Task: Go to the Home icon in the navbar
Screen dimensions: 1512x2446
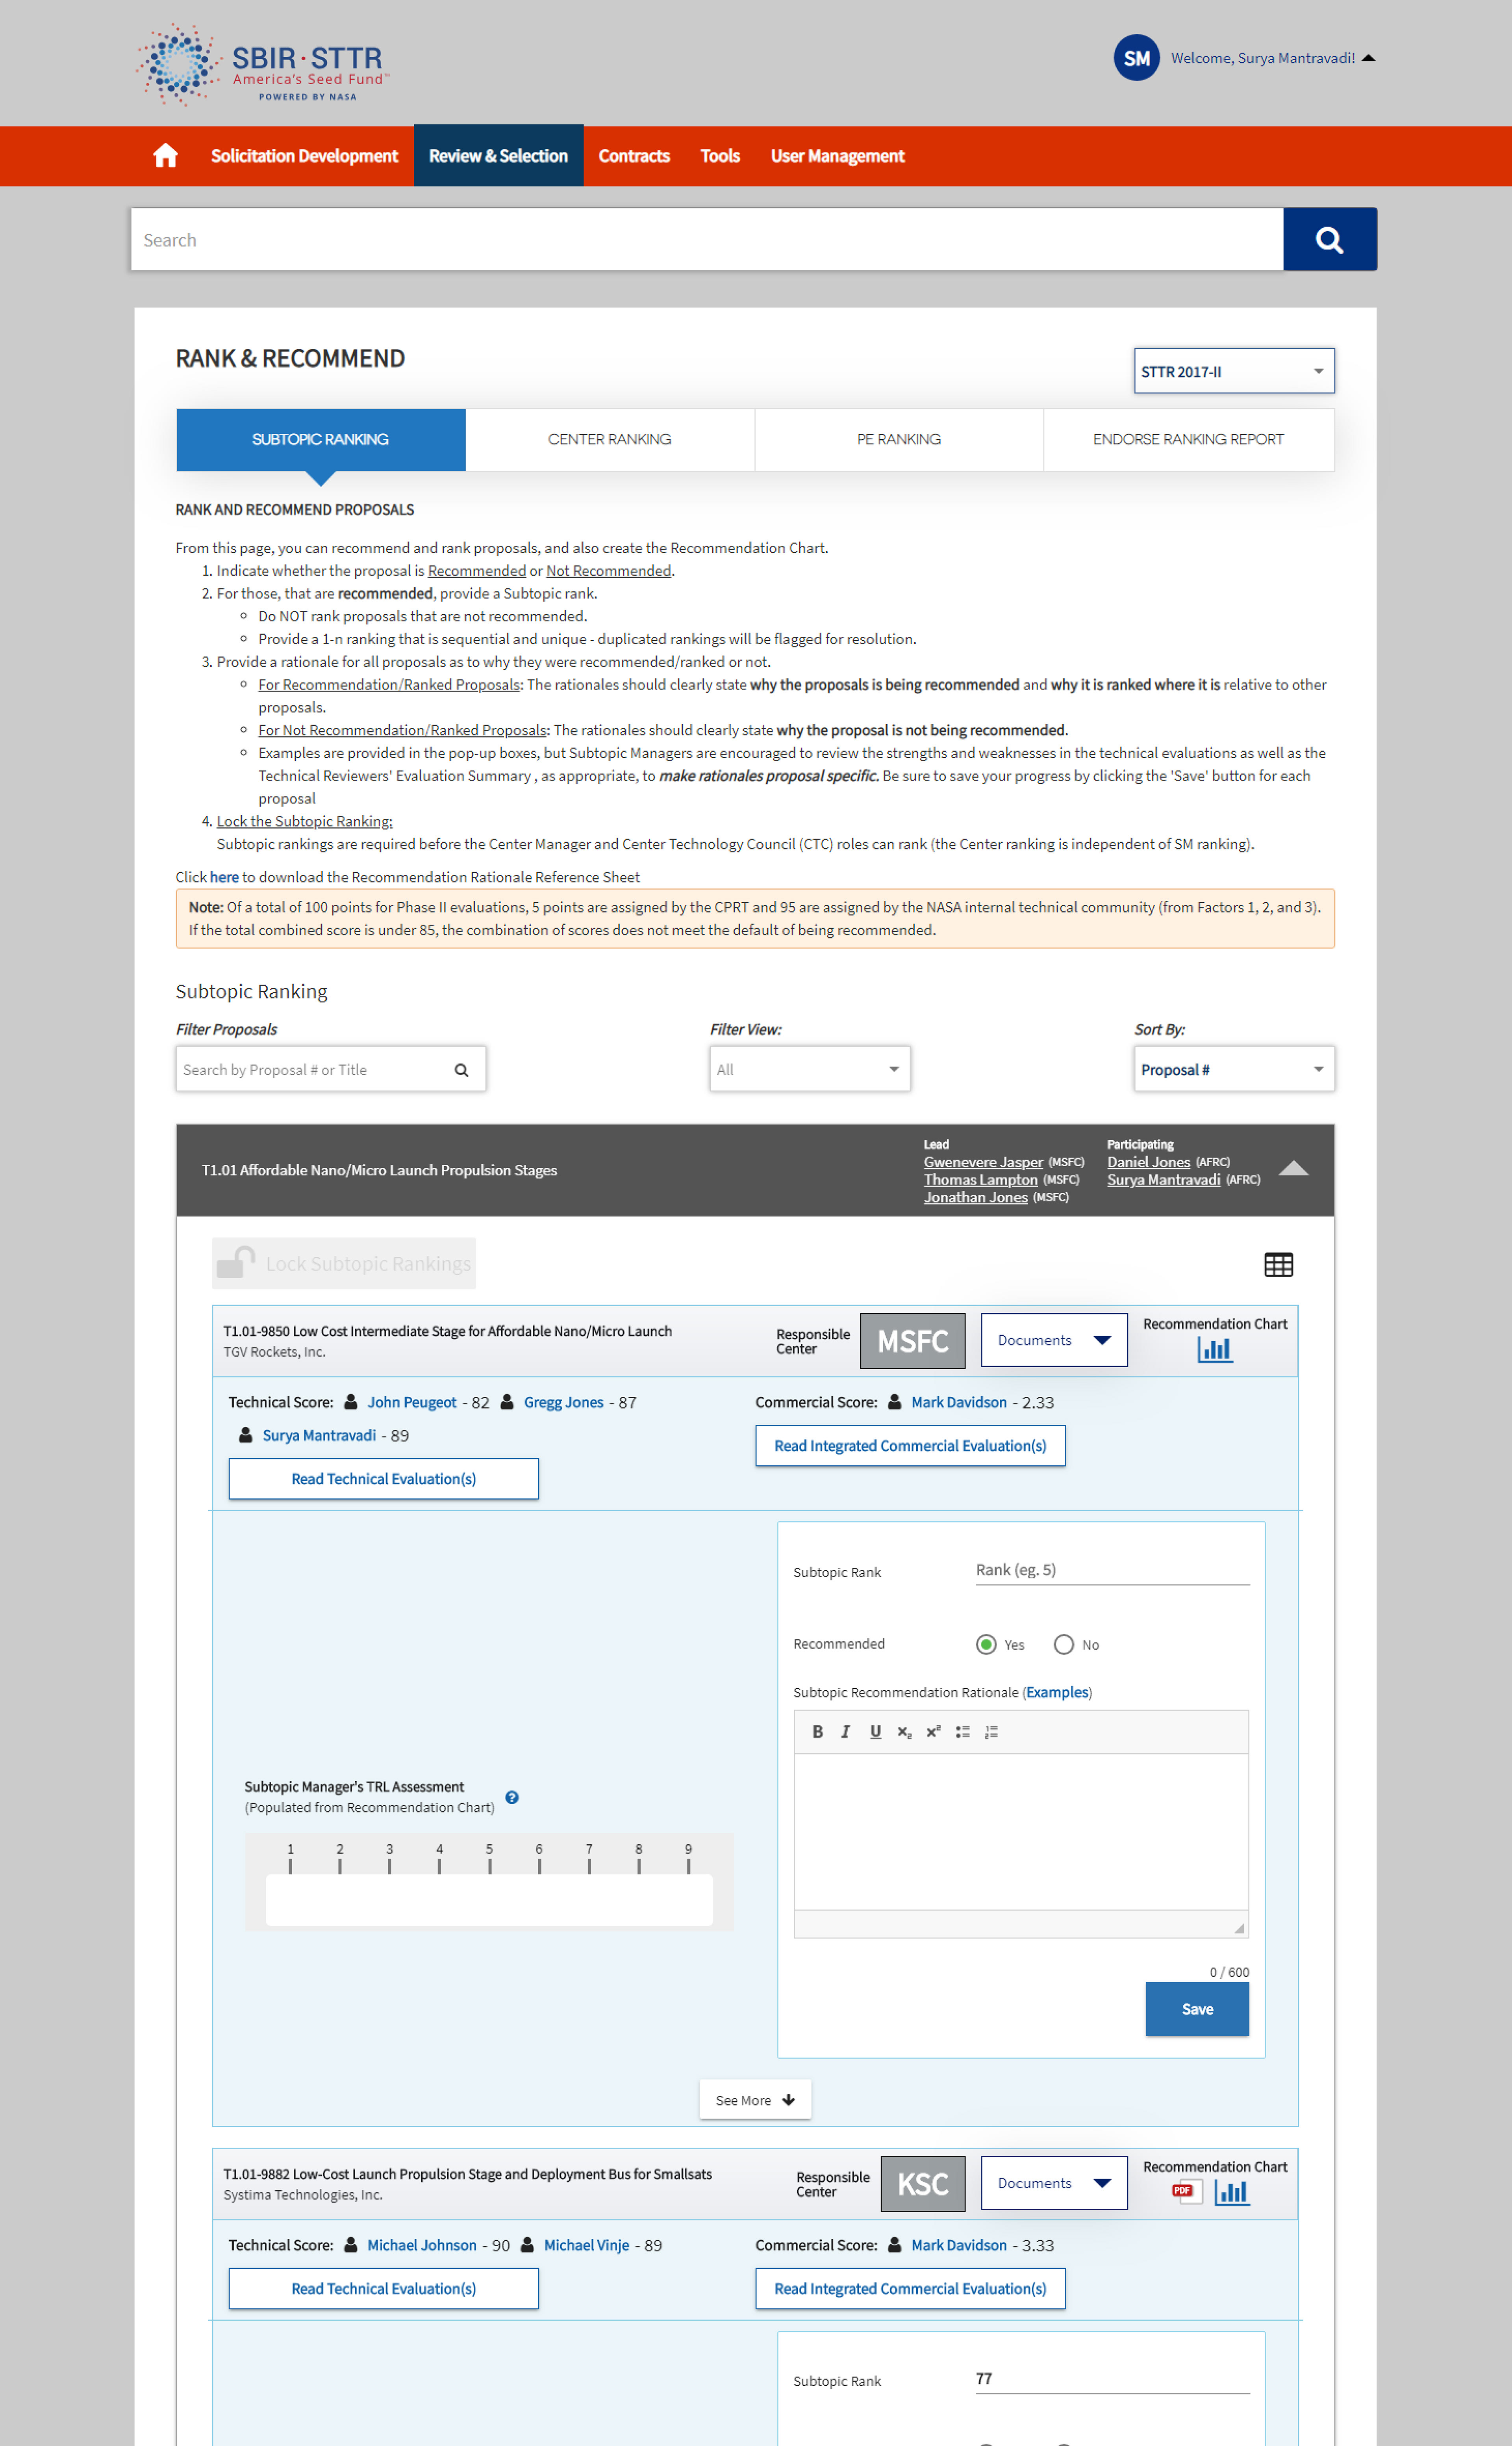Action: [x=165, y=155]
